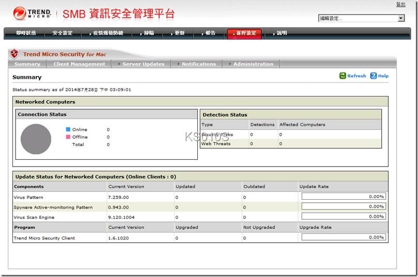Image resolution: width=418 pixels, height=277 pixels.
Task: Click the Spyware pattern update rate bar
Action: pyautogui.click(x=343, y=206)
